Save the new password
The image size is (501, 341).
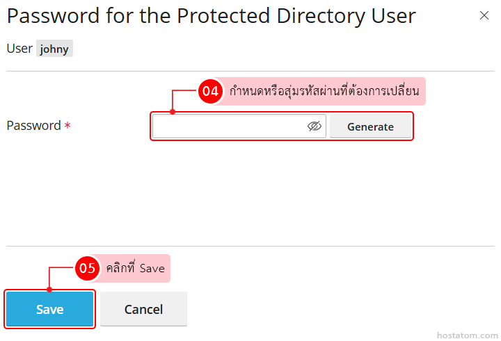pyautogui.click(x=50, y=309)
